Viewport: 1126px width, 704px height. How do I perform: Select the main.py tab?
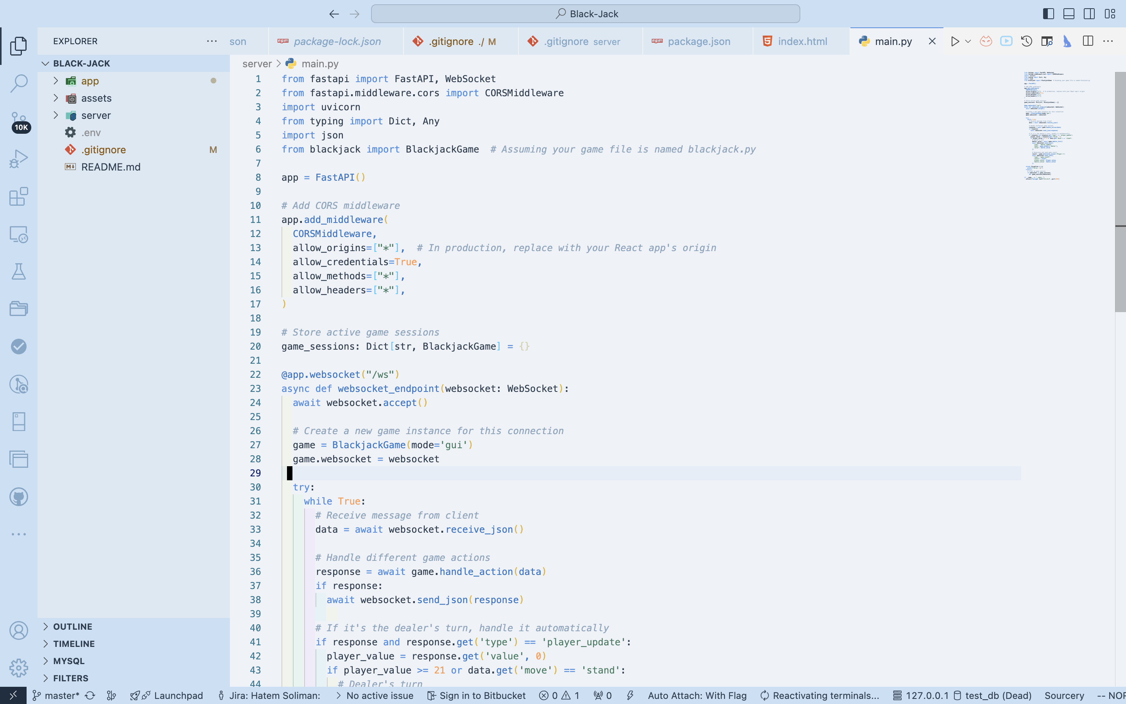(x=893, y=41)
